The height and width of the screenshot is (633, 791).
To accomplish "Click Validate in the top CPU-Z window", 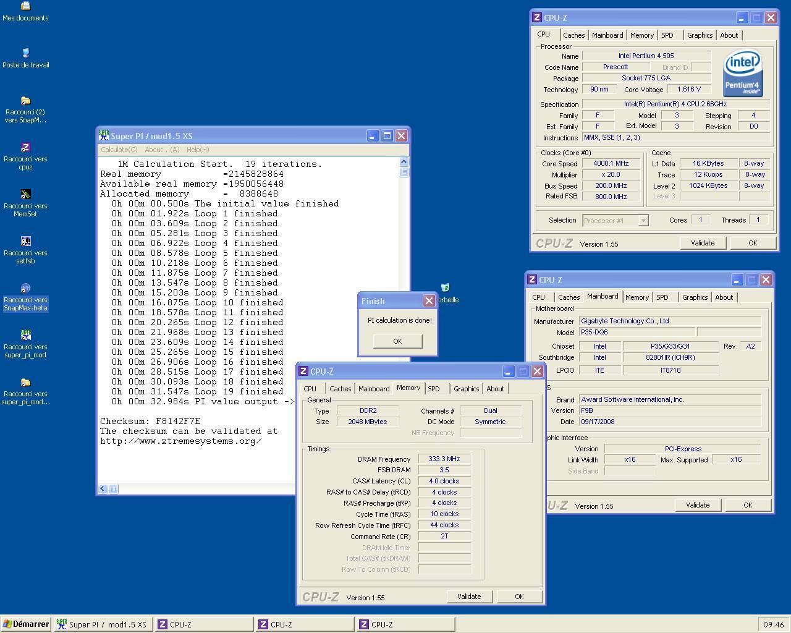I will [703, 243].
